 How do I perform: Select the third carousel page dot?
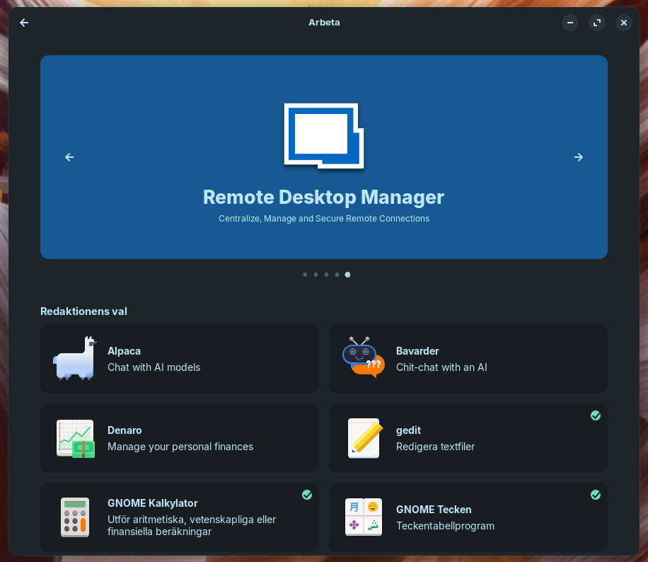click(326, 275)
